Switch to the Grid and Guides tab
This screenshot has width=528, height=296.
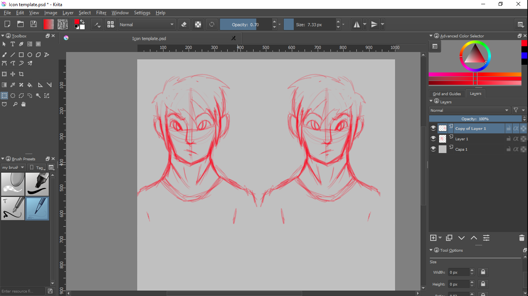tap(446, 94)
